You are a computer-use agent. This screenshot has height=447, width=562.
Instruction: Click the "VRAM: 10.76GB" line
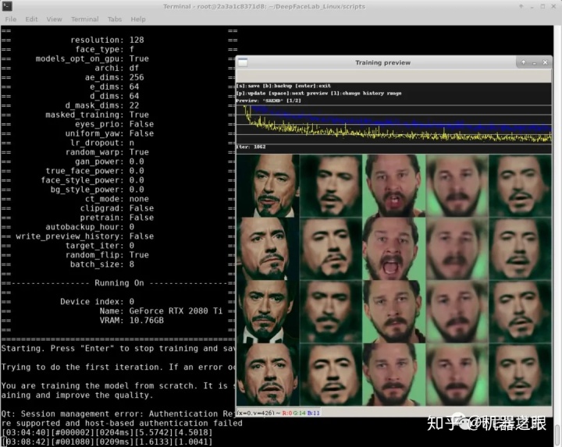point(132,320)
